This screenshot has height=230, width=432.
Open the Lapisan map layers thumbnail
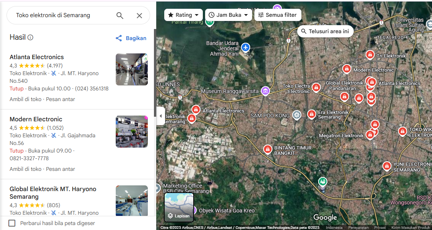point(179,207)
